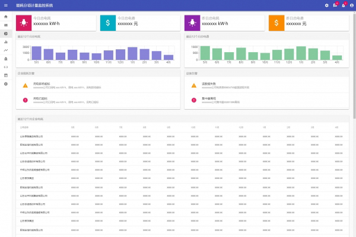Click the 公司名称 column header

pos(24,127)
